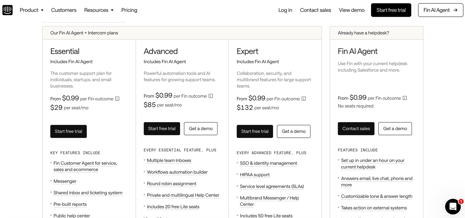Click the $85 per seat/mo price

click(163, 105)
